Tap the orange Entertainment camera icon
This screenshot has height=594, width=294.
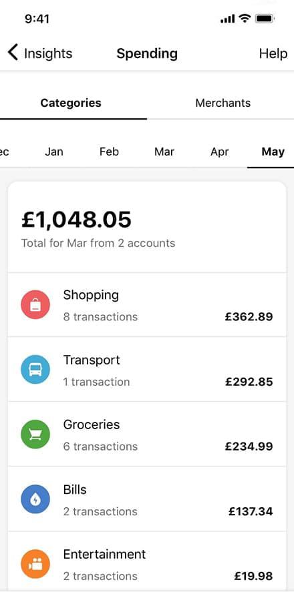(35, 565)
